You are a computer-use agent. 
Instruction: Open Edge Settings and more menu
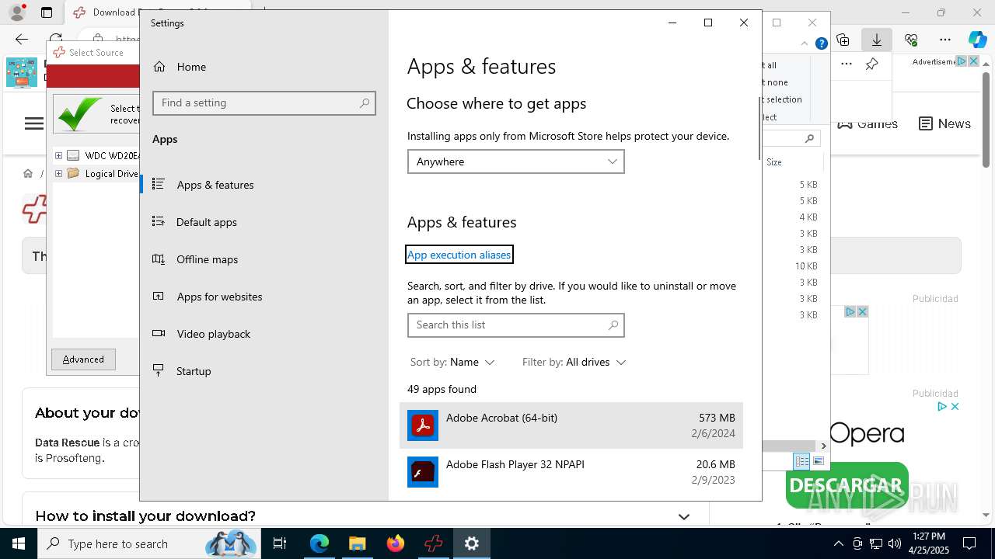tap(945, 40)
